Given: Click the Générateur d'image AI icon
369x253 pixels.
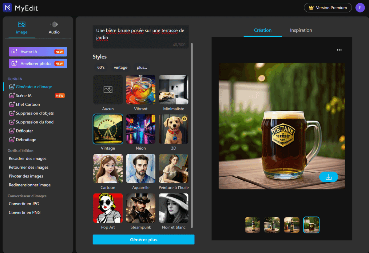Looking at the screenshot, I should [x=12, y=87].
